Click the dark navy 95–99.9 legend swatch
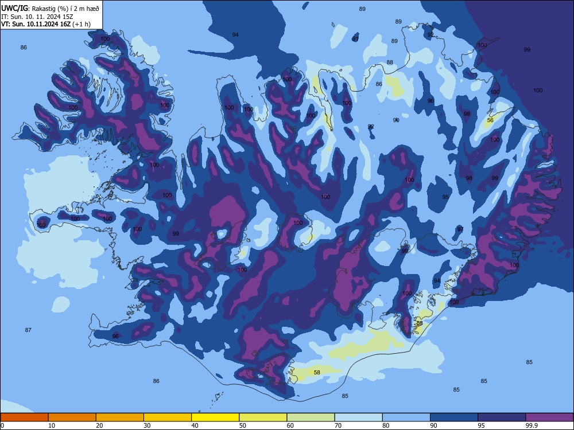The width and height of the screenshot is (574, 430). [x=502, y=417]
